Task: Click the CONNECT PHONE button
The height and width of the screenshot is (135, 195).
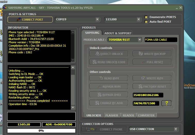Action: 104,129
